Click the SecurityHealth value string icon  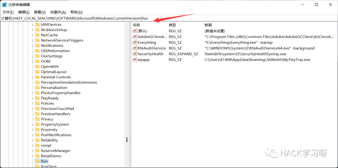click(135, 54)
